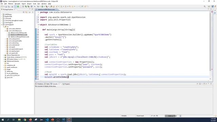Viewport: 217px width, 122px height.
Task: Click Collapse All in Package Explorer
Action: pyautogui.click(x=24, y=12)
